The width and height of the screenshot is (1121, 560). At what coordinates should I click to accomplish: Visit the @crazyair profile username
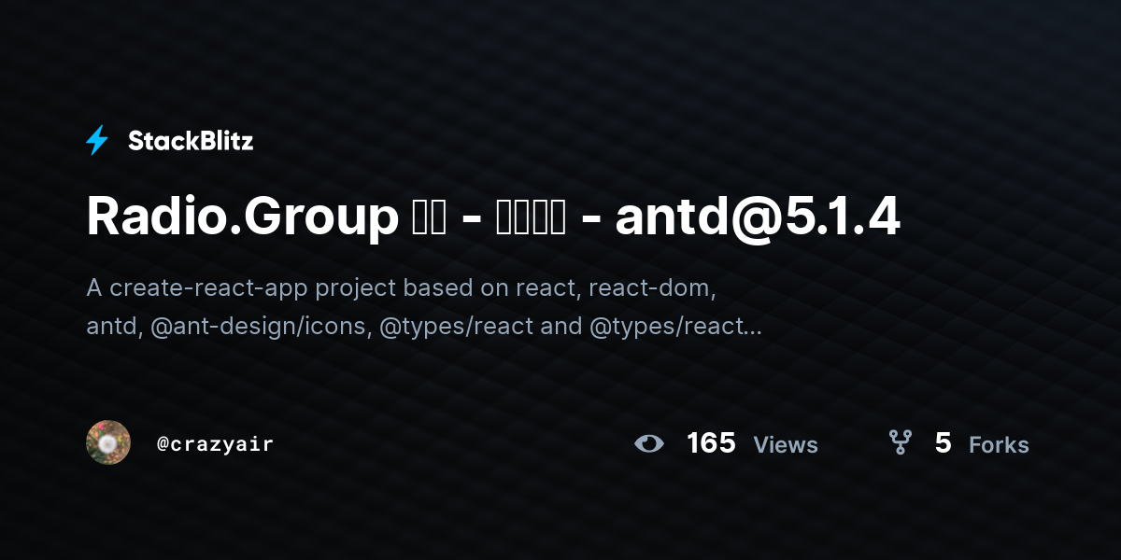coord(215,444)
